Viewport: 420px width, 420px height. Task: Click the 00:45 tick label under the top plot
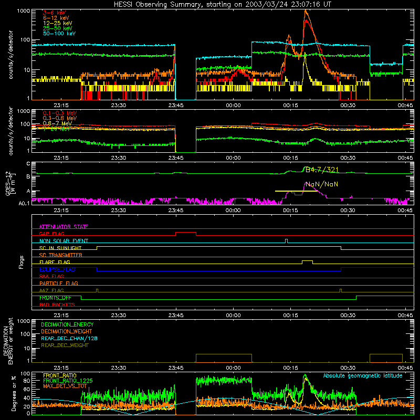[x=405, y=106]
